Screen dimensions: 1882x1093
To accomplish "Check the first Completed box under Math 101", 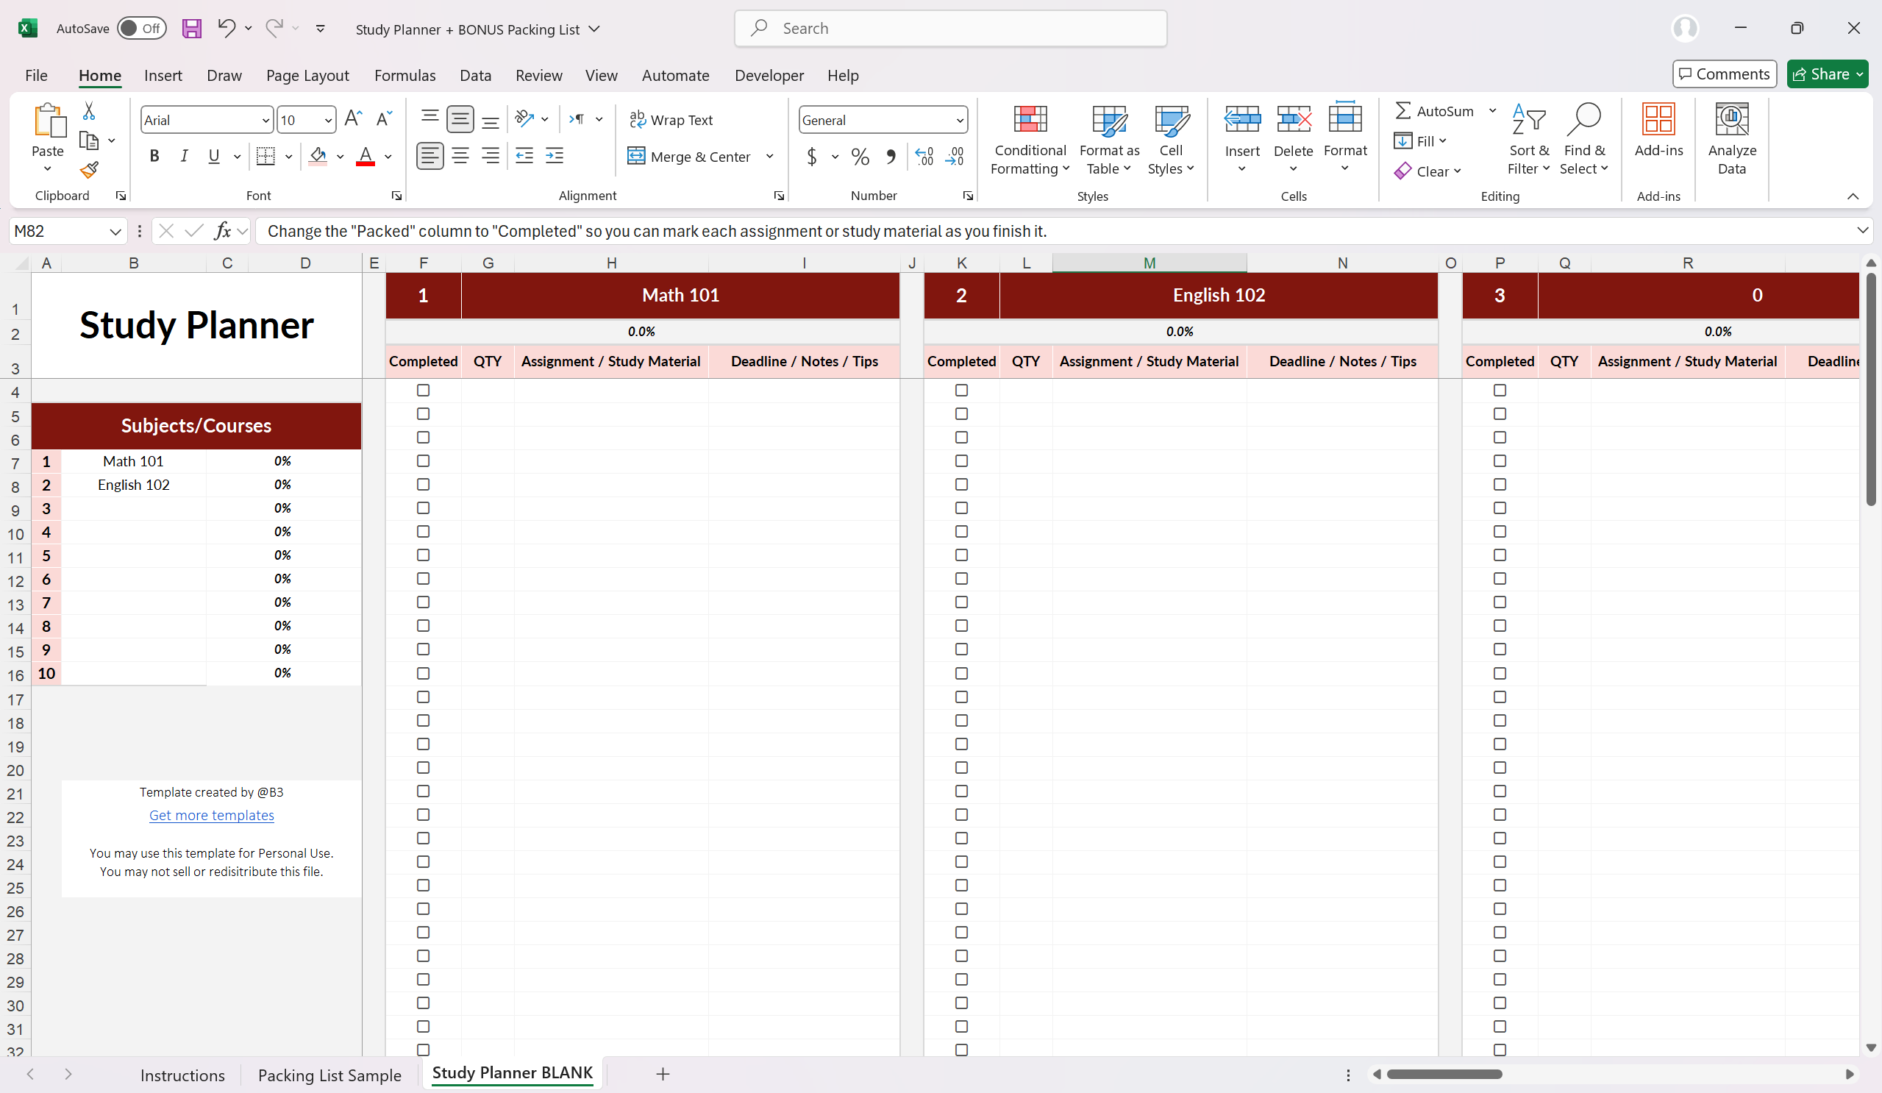I will (424, 390).
